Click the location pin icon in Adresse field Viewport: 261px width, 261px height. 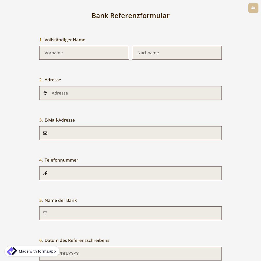[x=45, y=93]
